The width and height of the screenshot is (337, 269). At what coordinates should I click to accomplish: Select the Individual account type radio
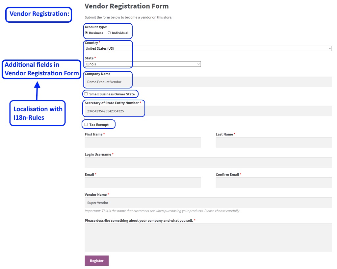109,33
